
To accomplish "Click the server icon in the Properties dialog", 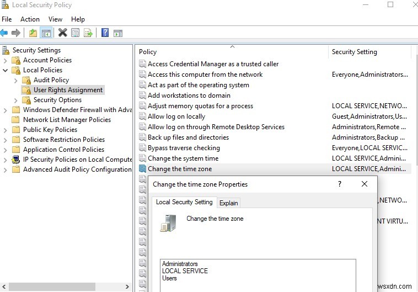I will click(169, 223).
